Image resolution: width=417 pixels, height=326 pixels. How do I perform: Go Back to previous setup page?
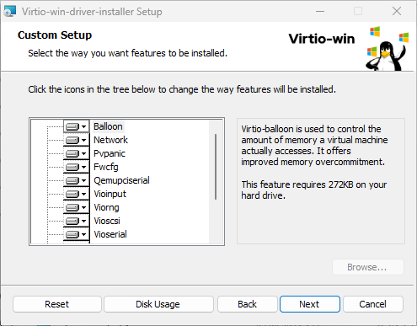tap(248, 304)
